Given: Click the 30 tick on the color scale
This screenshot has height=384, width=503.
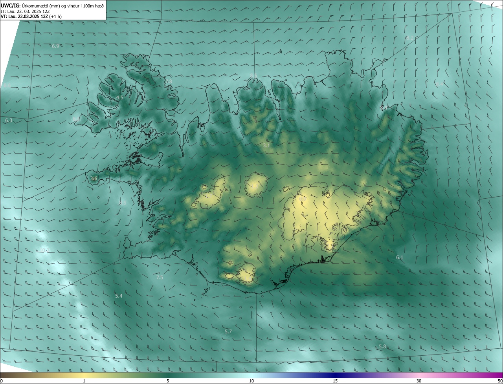Looking at the screenshot, I should [x=419, y=381].
